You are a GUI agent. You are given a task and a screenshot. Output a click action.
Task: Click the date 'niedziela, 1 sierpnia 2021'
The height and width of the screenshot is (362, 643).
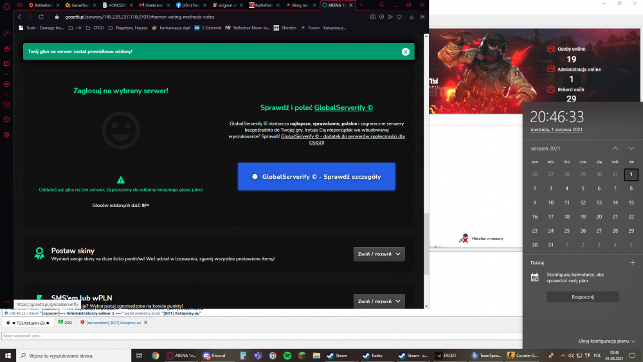coord(556,129)
